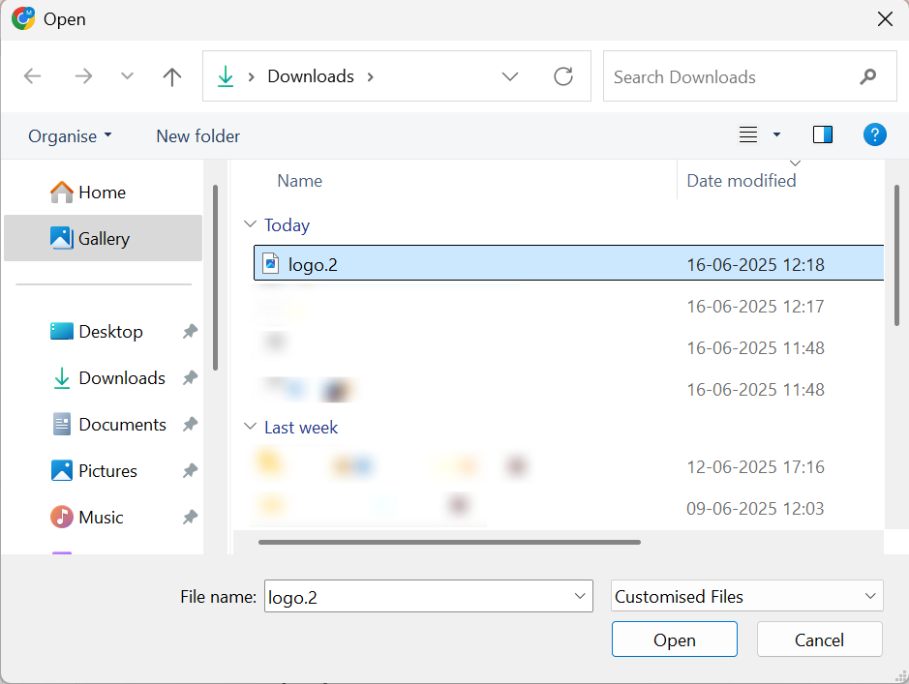Screen dimensions: 909x684
Task: Open the recent locations dropdown arrow
Action: click(127, 76)
